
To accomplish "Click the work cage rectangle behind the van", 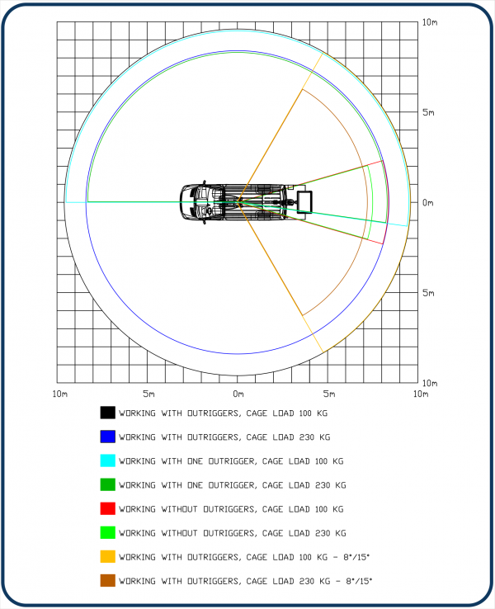I will tap(304, 202).
